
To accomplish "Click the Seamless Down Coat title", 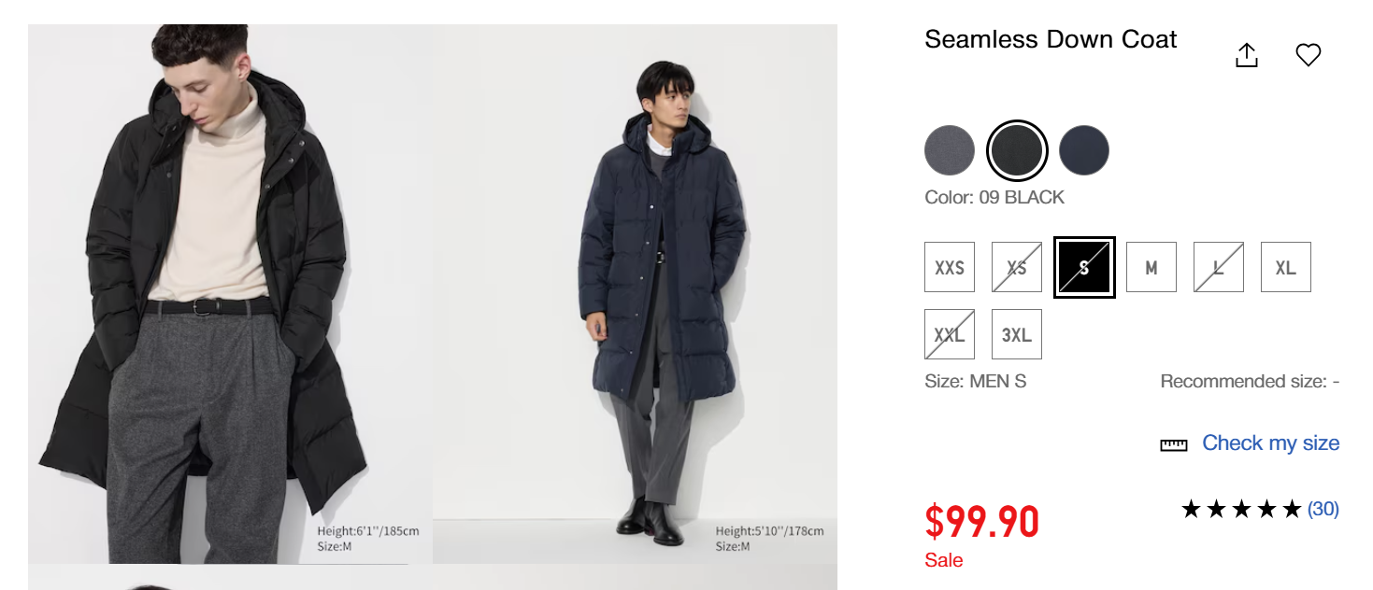I will point(1050,39).
